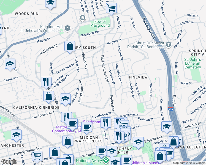206x165 pixels.
Task: Open the restaurant marker near Melrose Ave
Action: 46,82
